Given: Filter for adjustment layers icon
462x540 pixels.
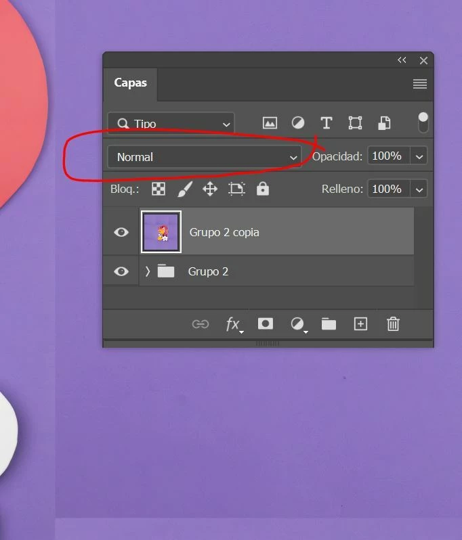Looking at the screenshot, I should click(298, 122).
